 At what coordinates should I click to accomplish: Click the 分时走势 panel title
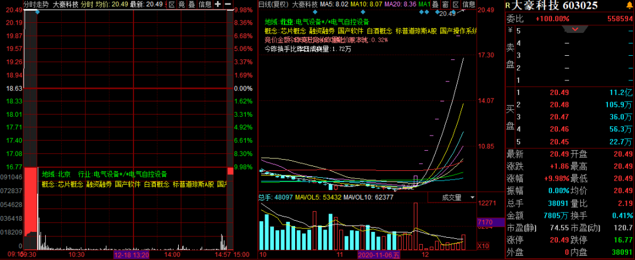point(36,5)
